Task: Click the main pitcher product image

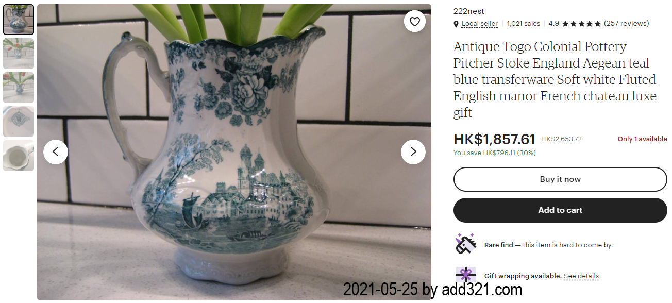Action: click(234, 152)
